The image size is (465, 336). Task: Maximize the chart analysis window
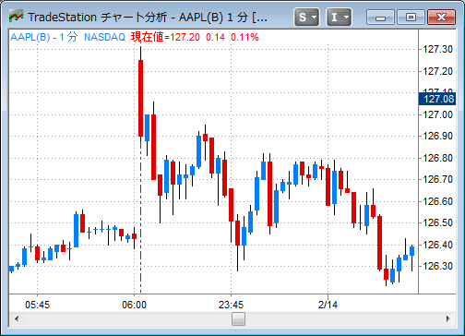(411, 18)
